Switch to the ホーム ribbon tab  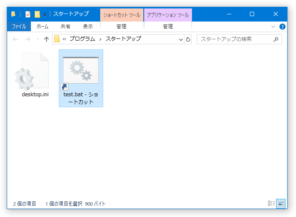[42, 27]
